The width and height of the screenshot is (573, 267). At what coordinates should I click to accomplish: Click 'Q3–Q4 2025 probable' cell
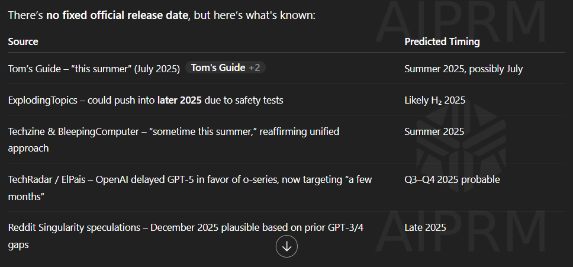coord(452,180)
